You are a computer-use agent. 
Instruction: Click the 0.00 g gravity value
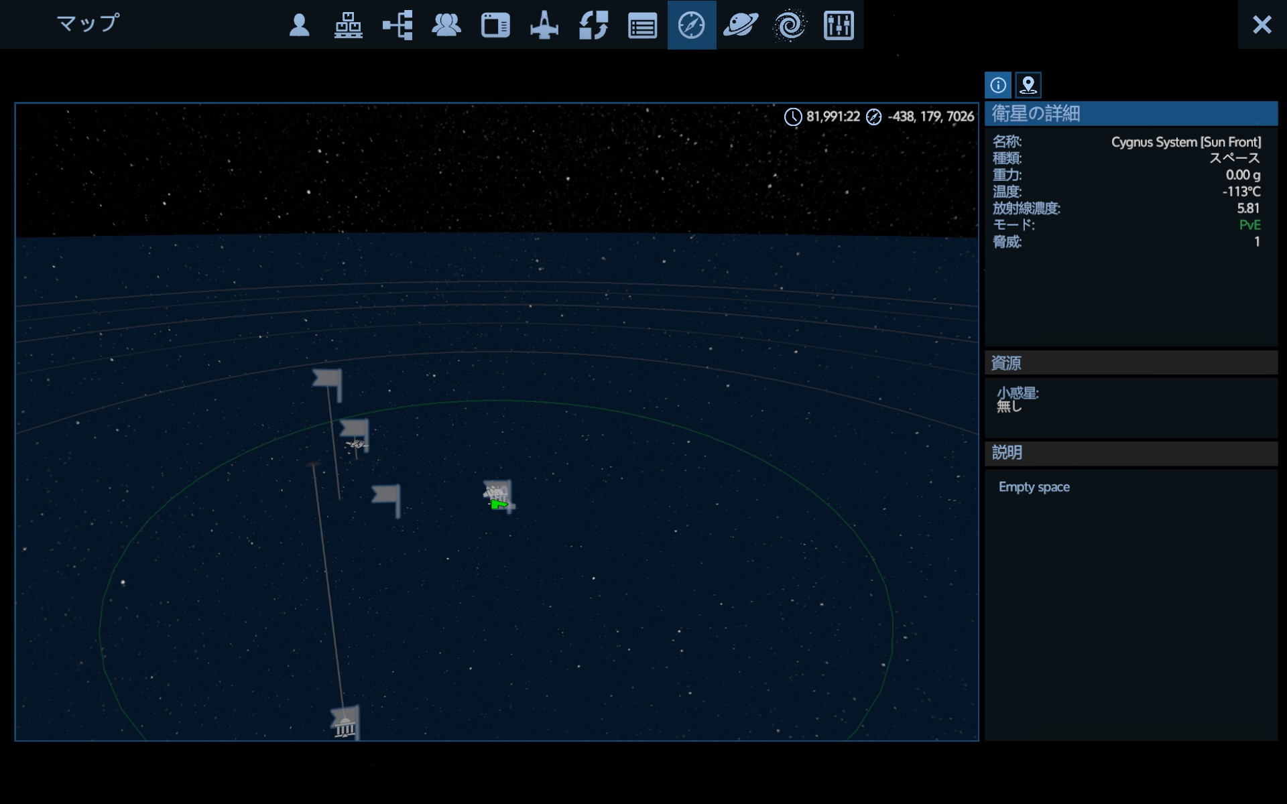(x=1243, y=175)
